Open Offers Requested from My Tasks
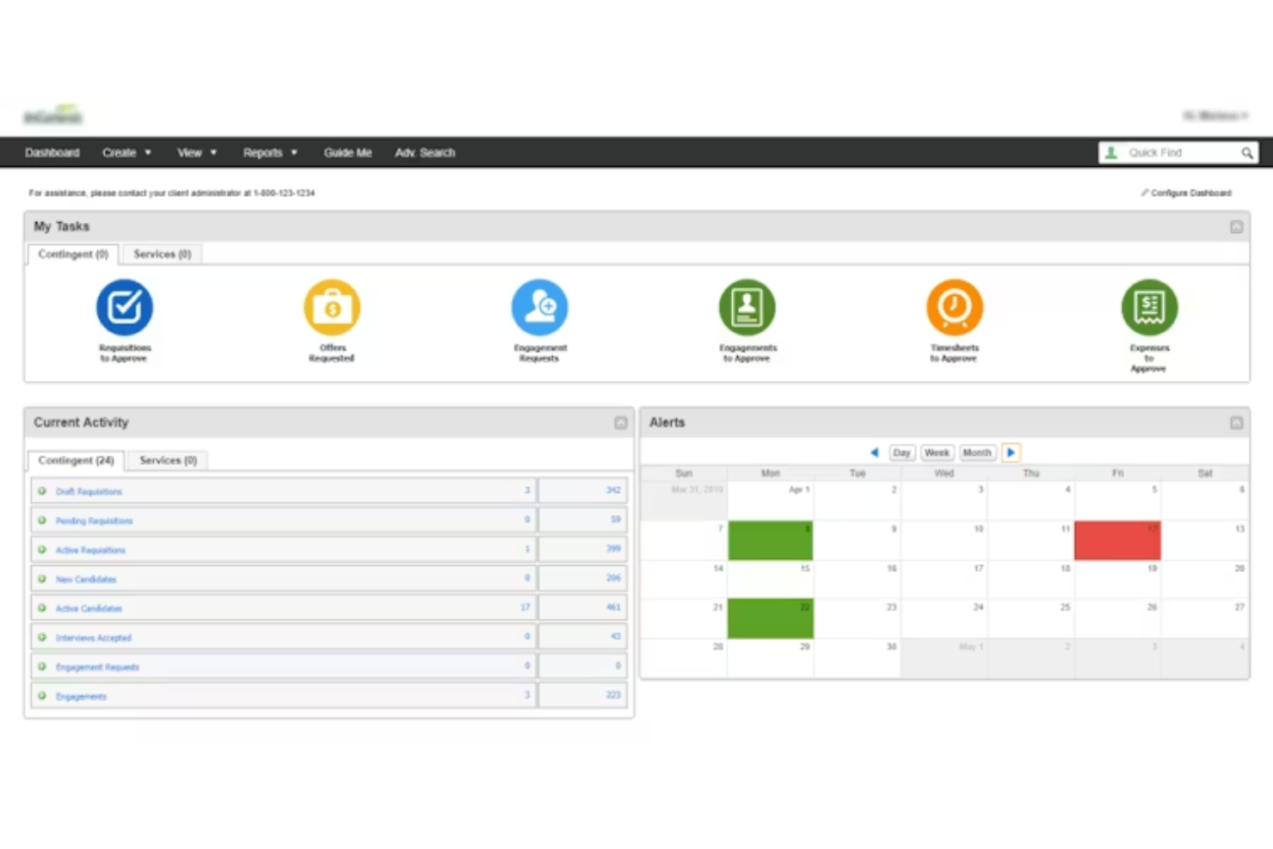This screenshot has width=1273, height=849. tap(332, 307)
